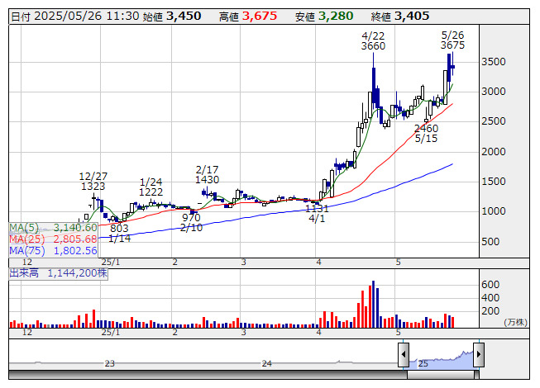Click the opening price value 3,450
Screen dimensions: 540x388
click(x=184, y=17)
